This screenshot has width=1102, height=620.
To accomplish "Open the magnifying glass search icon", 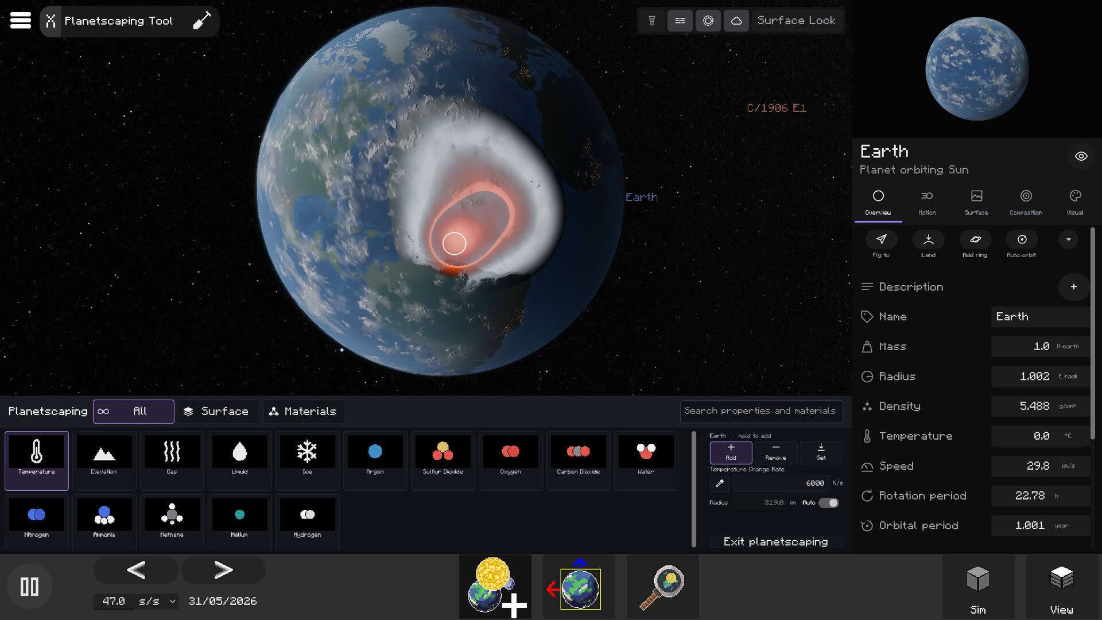I will [x=662, y=587].
